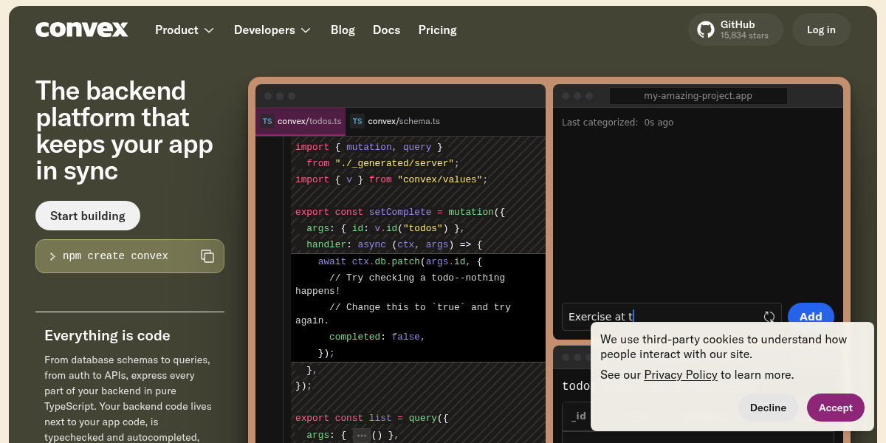Open the Blog page from navigation
886x443 pixels.
point(343,30)
